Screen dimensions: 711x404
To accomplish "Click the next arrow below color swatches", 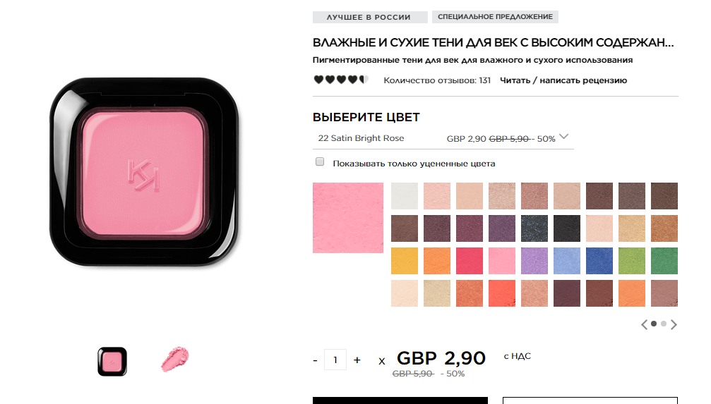I will pos(674,324).
